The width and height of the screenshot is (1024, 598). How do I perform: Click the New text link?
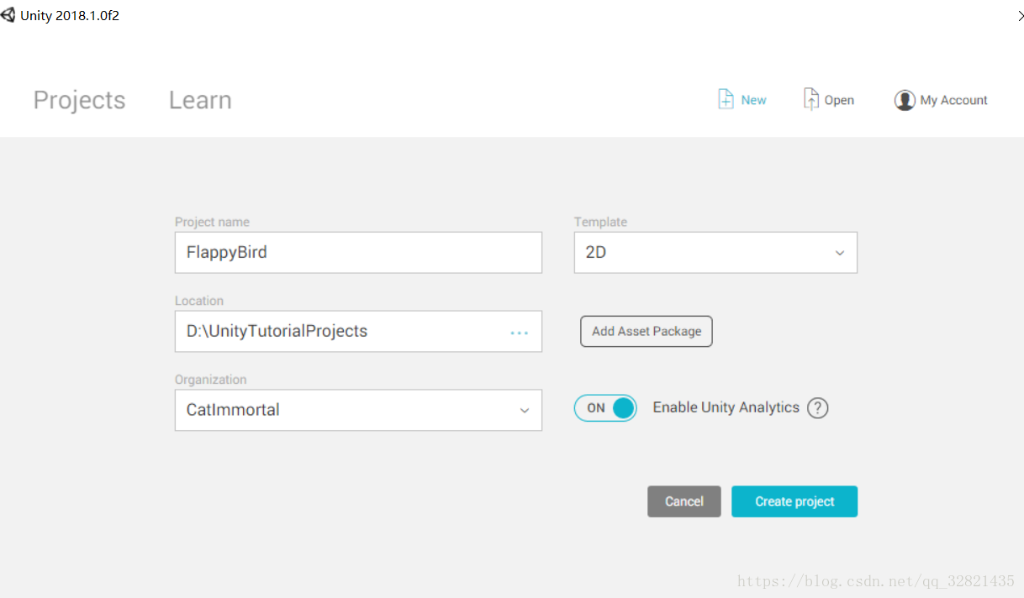[x=754, y=100]
